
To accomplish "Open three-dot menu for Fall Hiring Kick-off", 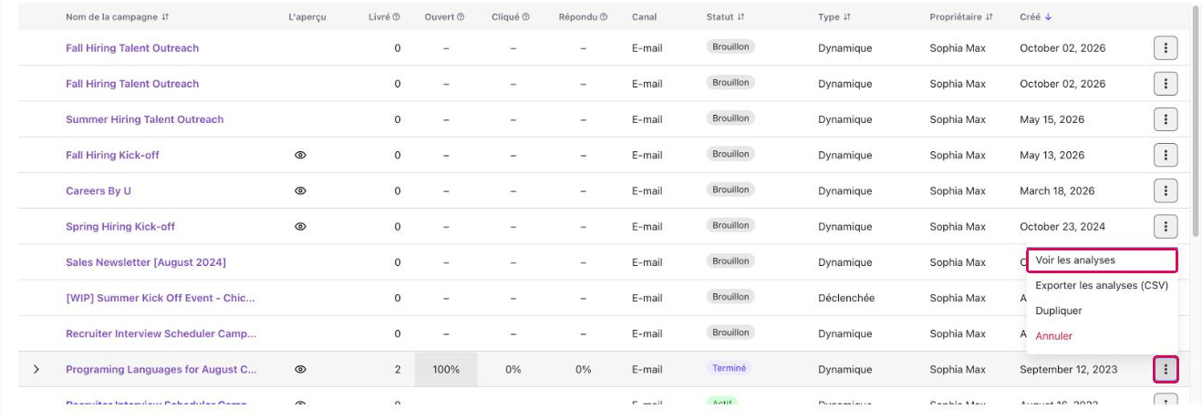I will (1165, 155).
